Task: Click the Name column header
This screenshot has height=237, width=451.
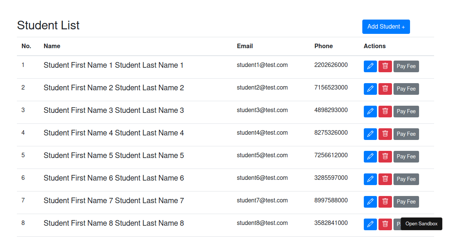Action: [x=52, y=46]
